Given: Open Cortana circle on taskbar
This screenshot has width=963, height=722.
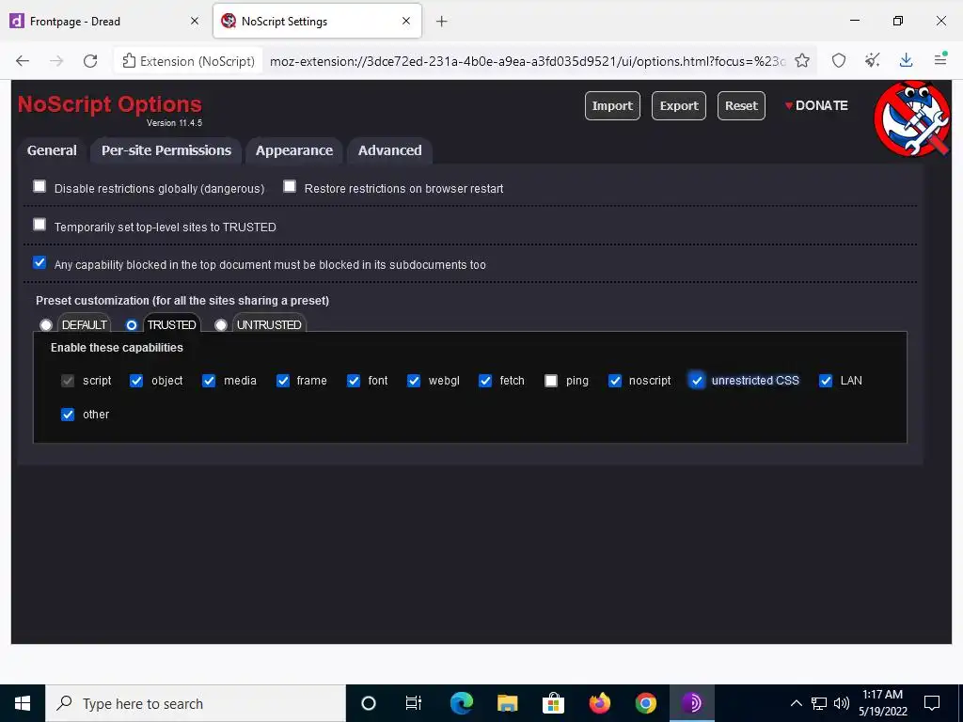Looking at the screenshot, I should click(x=369, y=703).
